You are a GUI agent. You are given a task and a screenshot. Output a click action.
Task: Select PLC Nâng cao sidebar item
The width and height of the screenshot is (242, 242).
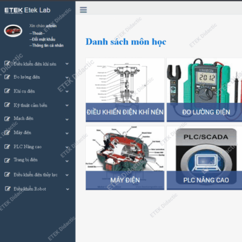[x=28, y=147]
